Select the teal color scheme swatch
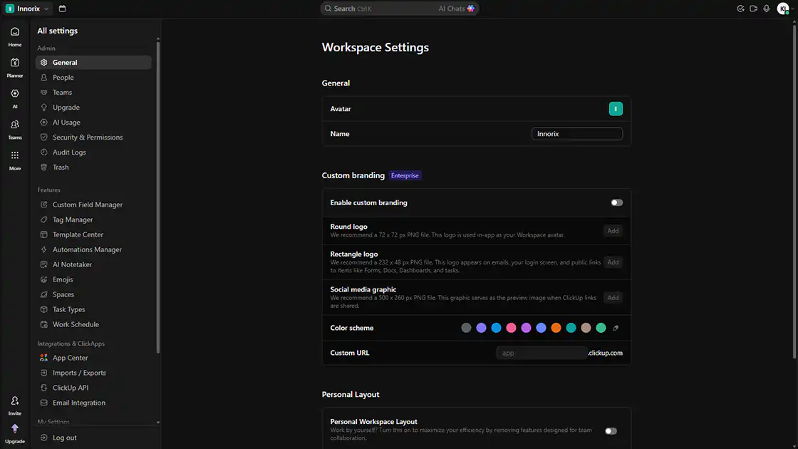Image resolution: width=798 pixels, height=449 pixels. [x=571, y=329]
